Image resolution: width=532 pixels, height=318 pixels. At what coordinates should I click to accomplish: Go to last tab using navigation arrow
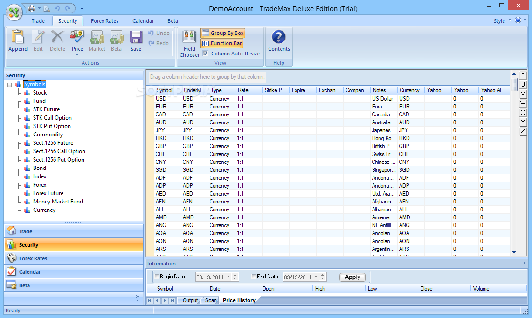click(x=173, y=300)
